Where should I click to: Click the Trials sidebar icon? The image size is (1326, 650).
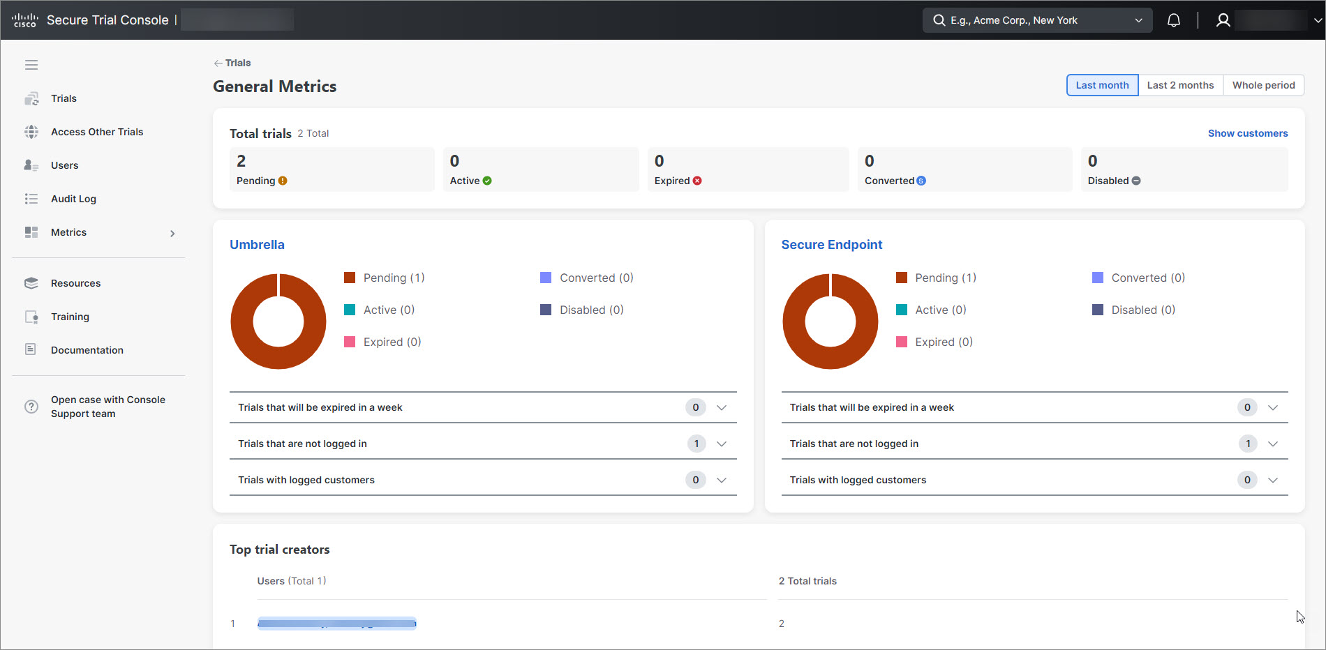[31, 98]
